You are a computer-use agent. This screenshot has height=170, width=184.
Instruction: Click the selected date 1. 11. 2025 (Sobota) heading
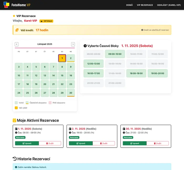tap(137, 46)
